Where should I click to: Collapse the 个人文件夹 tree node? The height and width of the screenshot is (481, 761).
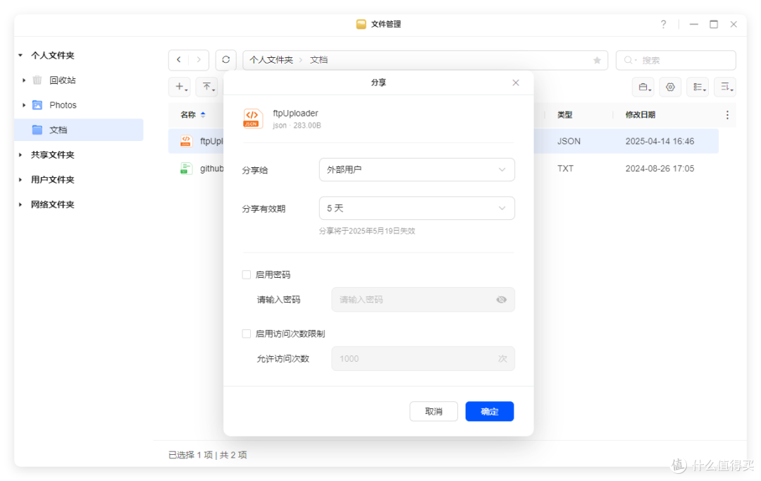click(20, 56)
